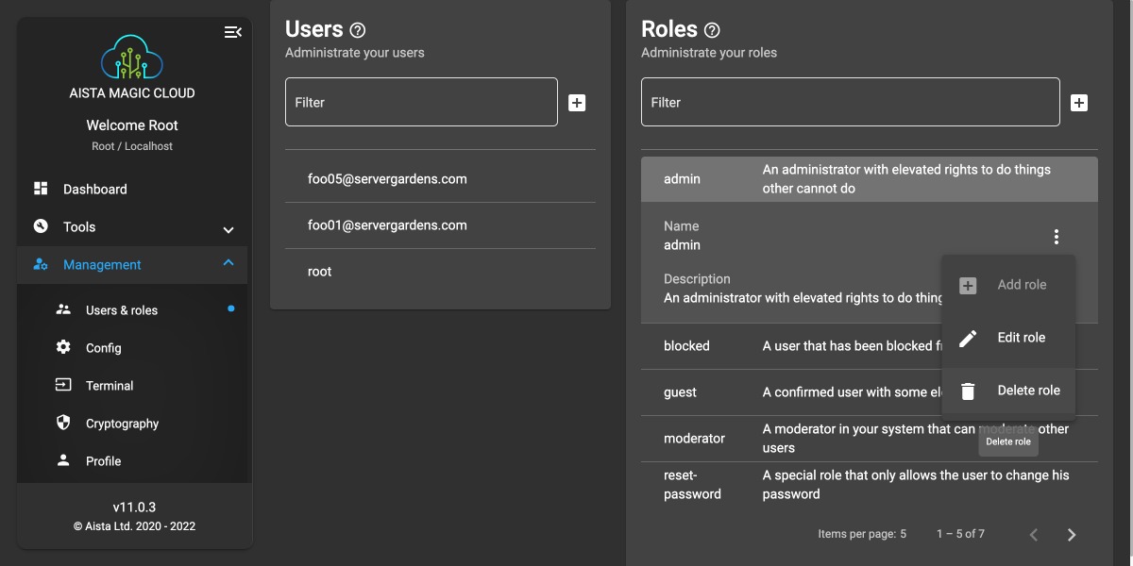
Task: Go to next page of roles
Action: 1072,535
